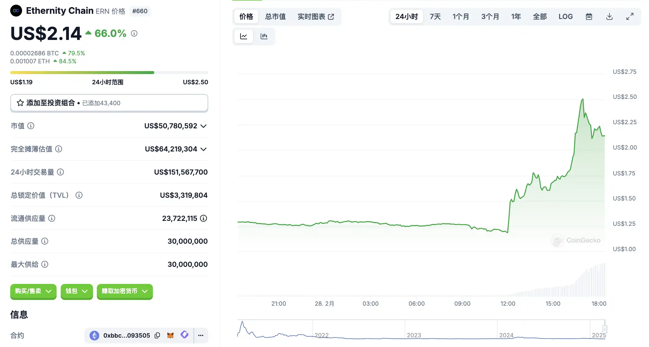Viewport: 649px width, 347px height.
Task: Open more contract options (three dots)
Action: (x=201, y=335)
